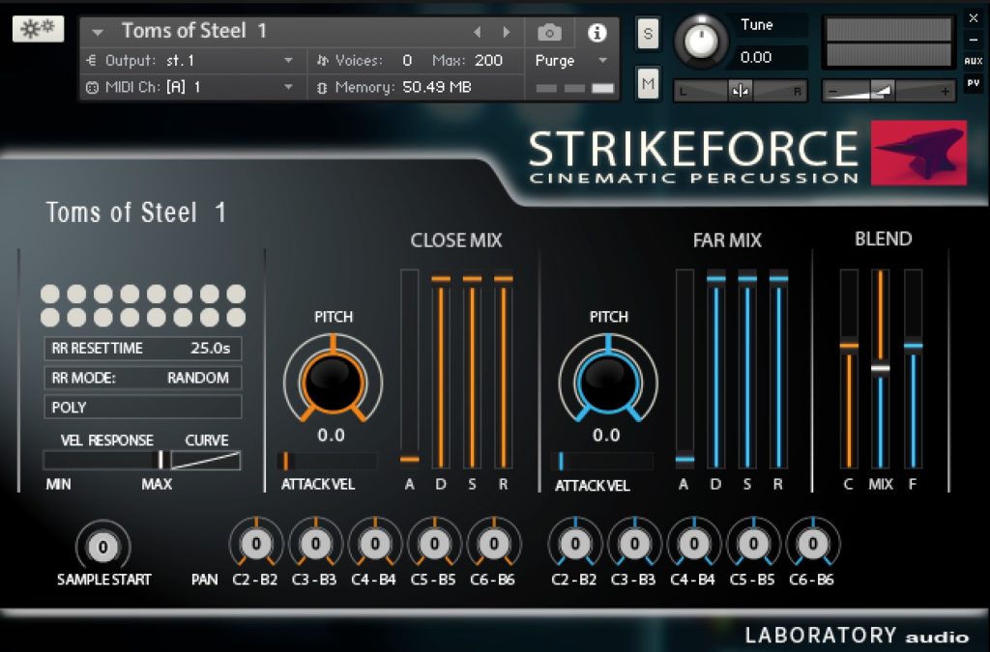Click the Strikeforce anvil logo
Viewport: 990px width, 652px height.
(x=918, y=153)
